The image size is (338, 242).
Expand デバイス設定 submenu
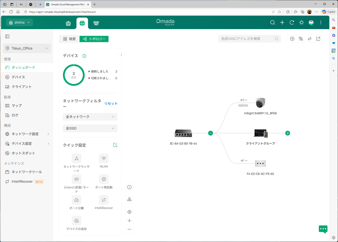tap(27, 143)
